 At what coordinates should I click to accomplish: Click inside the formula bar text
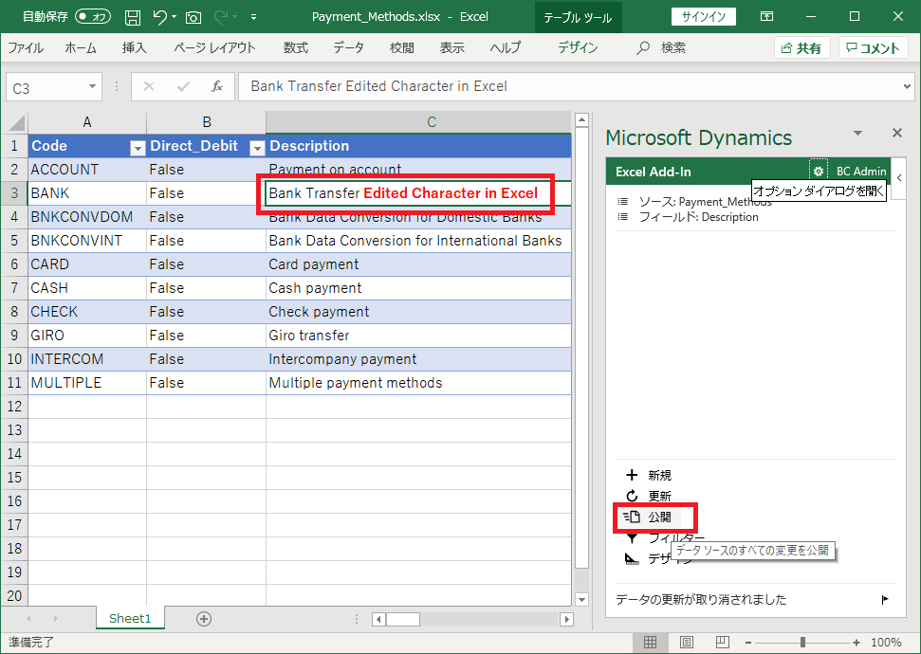pyautogui.click(x=378, y=86)
